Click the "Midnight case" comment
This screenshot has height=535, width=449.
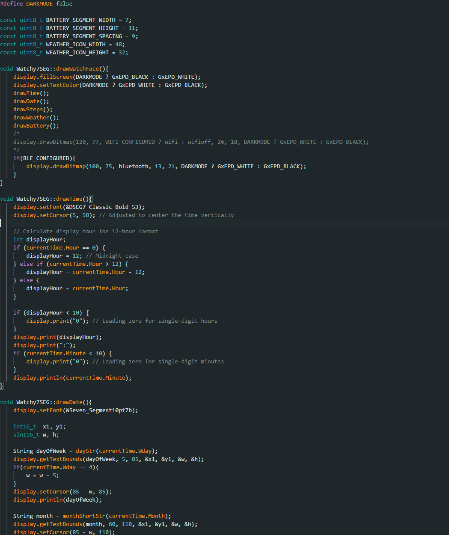click(x=112, y=256)
